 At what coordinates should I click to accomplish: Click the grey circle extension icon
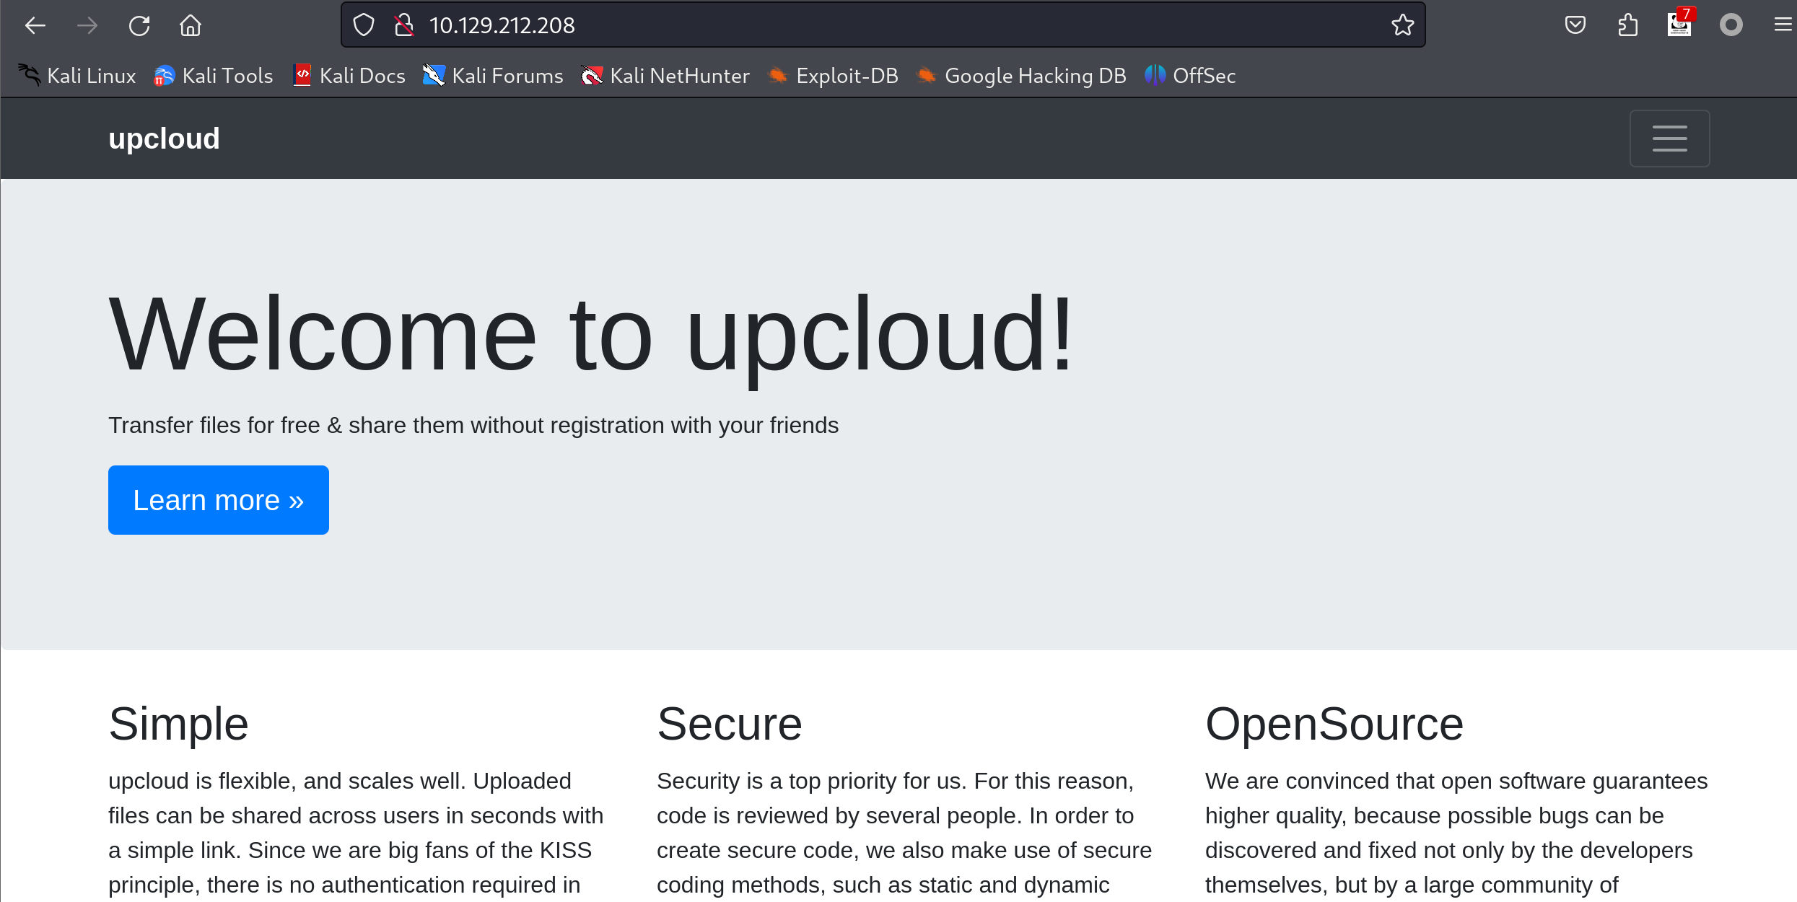[x=1731, y=25]
